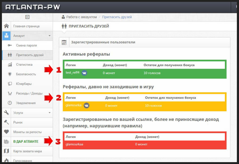Click the heart icon for Монеты за репосты
239x164 pixels.
[x=6, y=132]
